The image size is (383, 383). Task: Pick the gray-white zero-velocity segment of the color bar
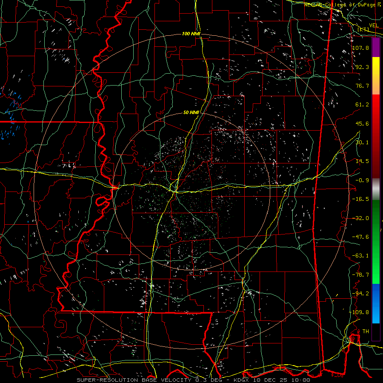376,189
